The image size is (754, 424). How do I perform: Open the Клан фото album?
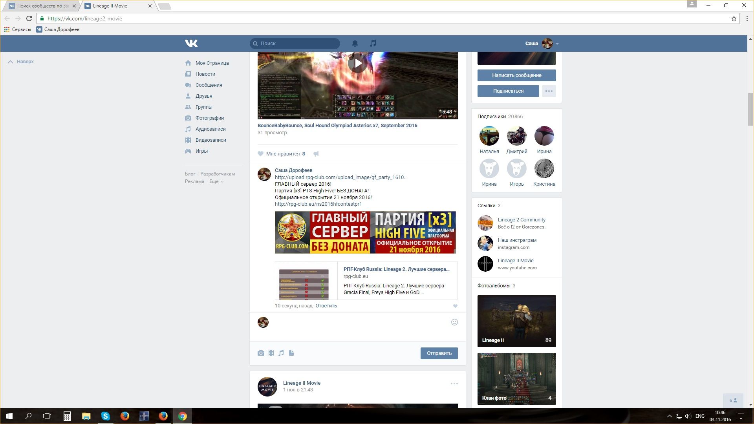point(517,379)
